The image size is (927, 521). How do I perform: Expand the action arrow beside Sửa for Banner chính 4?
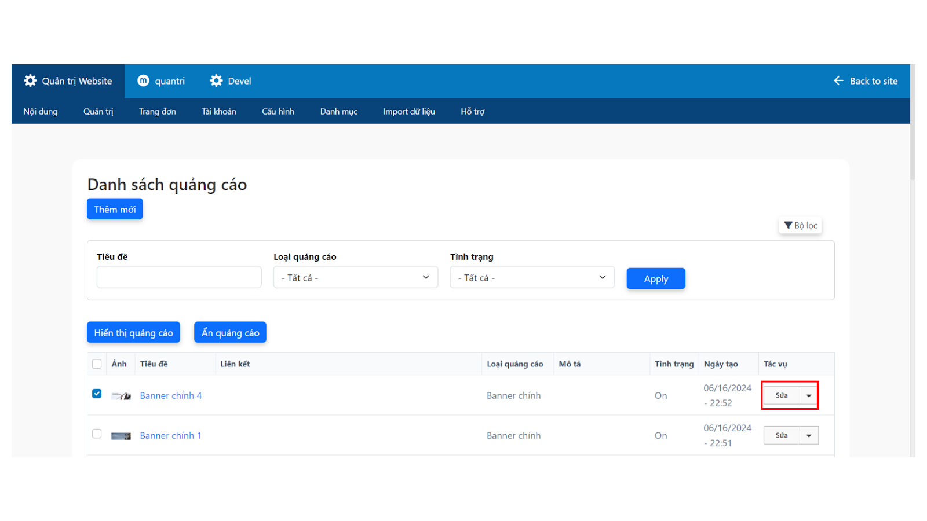point(809,395)
